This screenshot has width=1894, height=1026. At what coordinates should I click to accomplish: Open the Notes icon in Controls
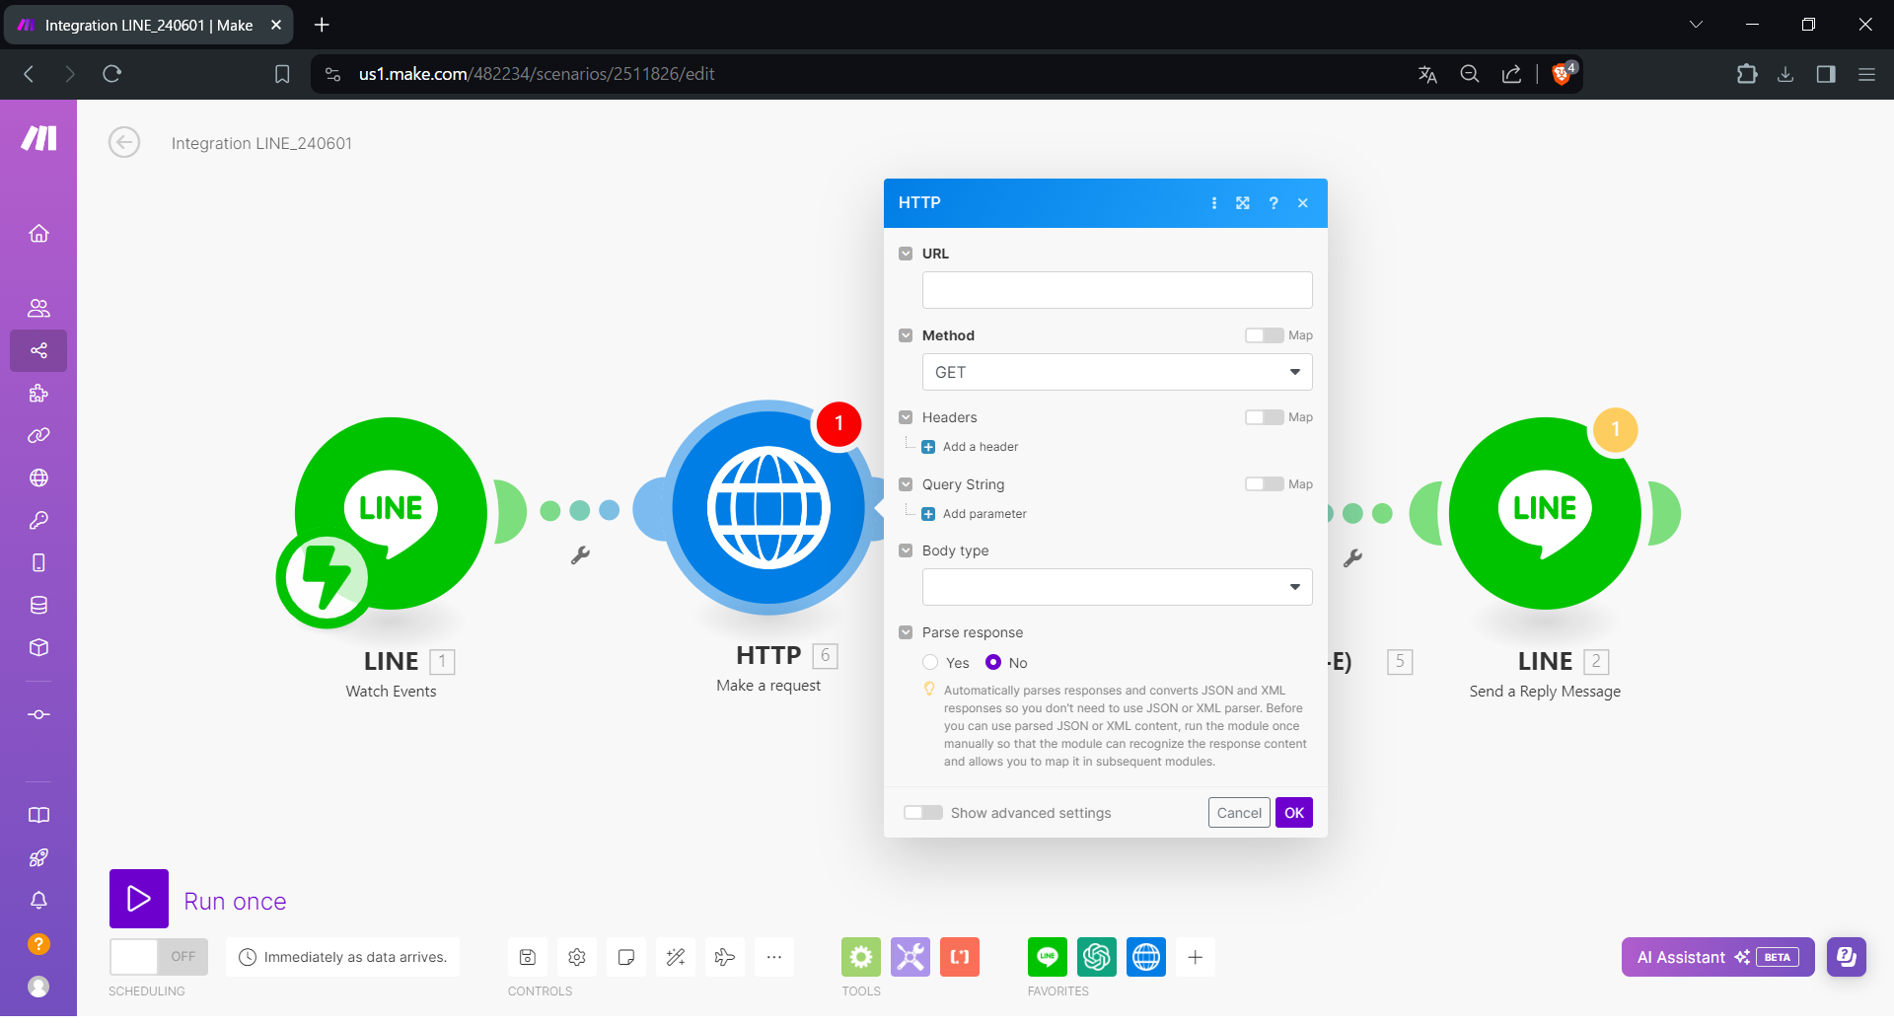pos(626,957)
